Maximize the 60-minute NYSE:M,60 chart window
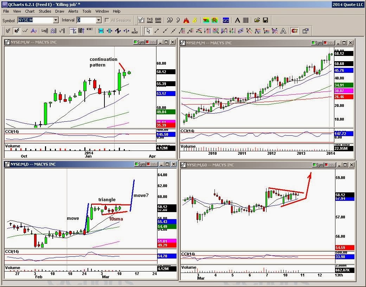 [345, 165]
